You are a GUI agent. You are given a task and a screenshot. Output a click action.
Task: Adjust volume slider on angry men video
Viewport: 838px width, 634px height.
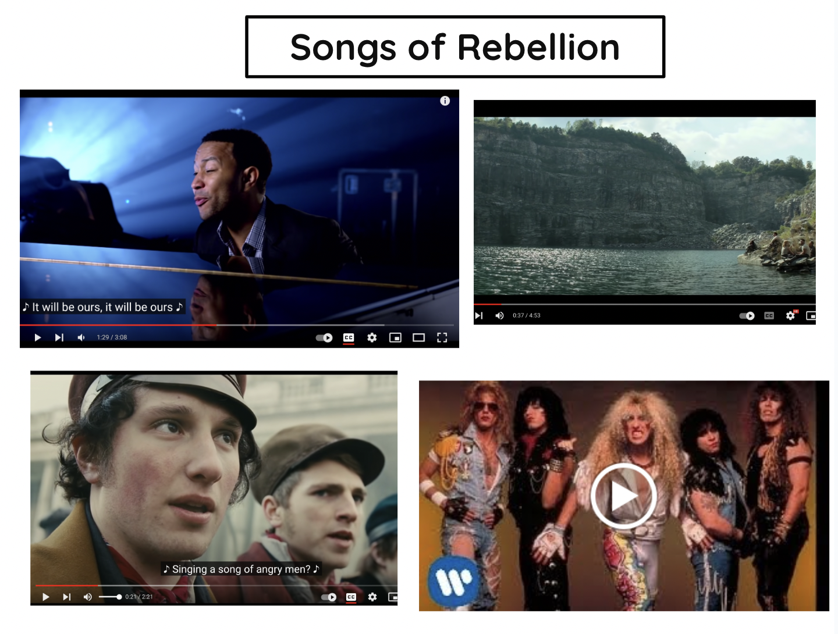(110, 597)
